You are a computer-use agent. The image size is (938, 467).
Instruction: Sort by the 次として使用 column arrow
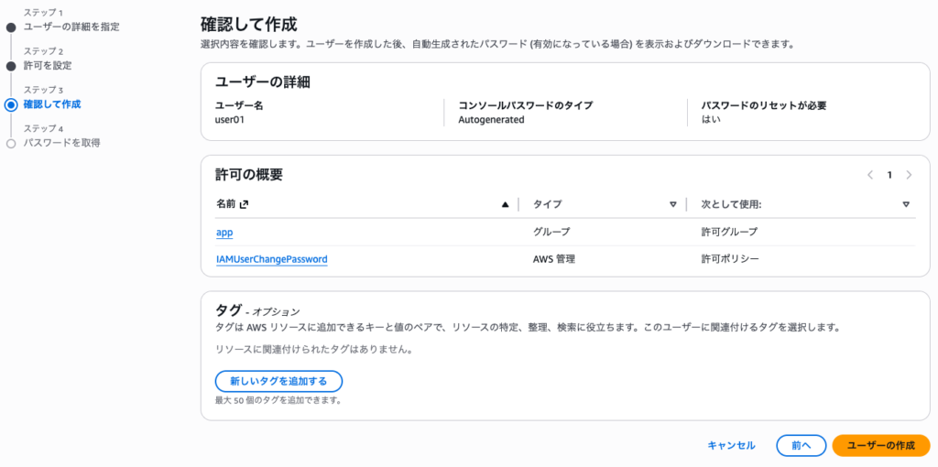pos(906,204)
